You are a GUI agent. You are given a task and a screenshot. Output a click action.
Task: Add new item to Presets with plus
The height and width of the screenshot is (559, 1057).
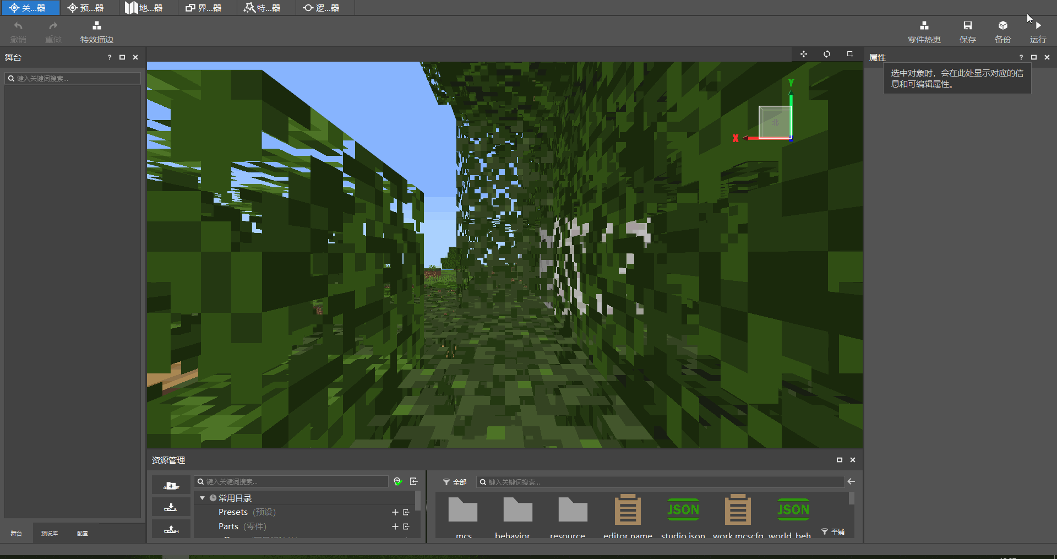395,512
